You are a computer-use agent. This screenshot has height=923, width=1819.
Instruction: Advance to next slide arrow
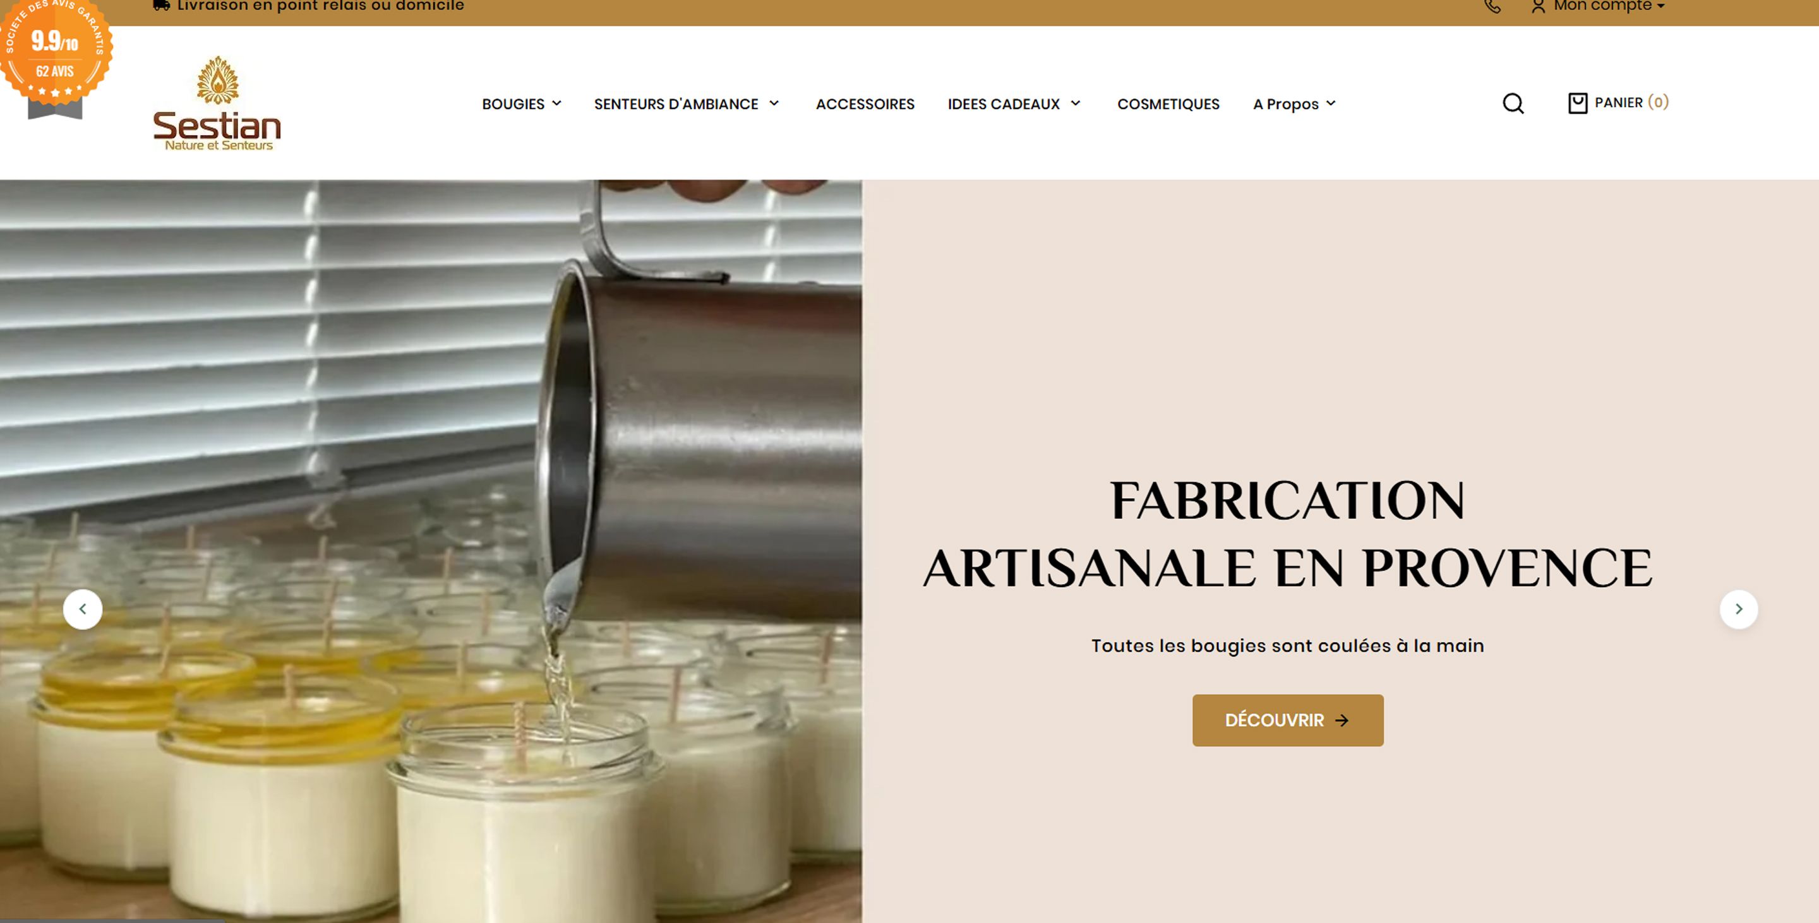(1739, 609)
